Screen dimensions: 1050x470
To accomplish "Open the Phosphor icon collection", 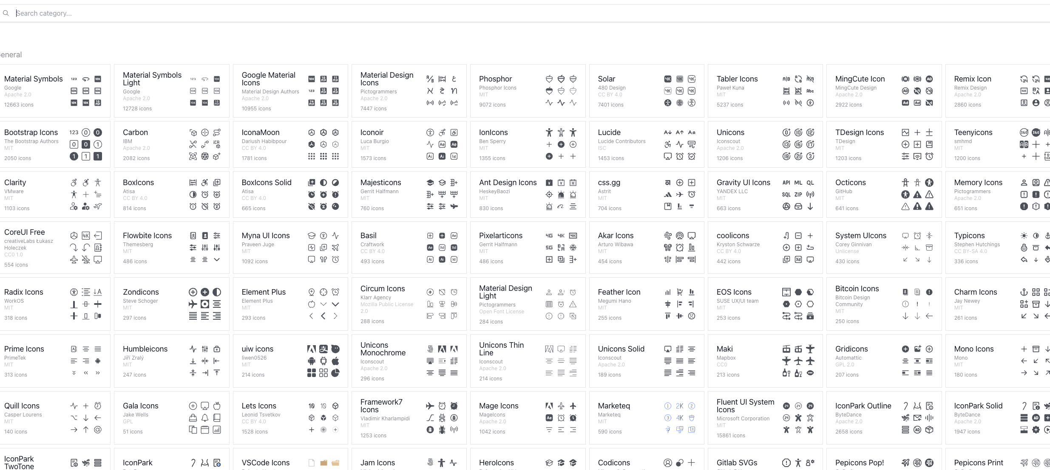I will tap(528, 91).
